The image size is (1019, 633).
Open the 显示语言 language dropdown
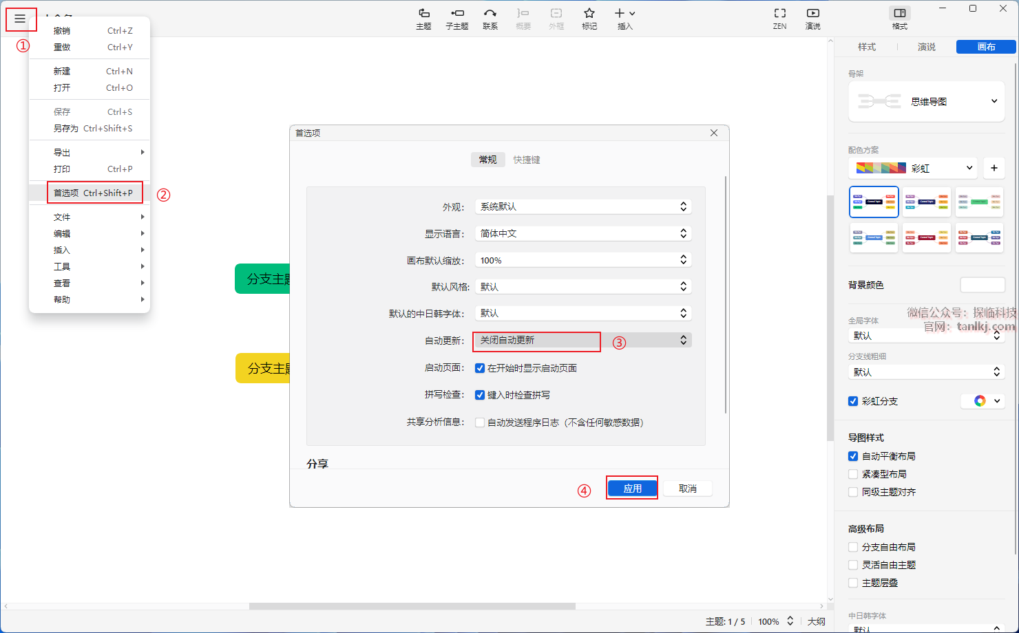coord(582,234)
